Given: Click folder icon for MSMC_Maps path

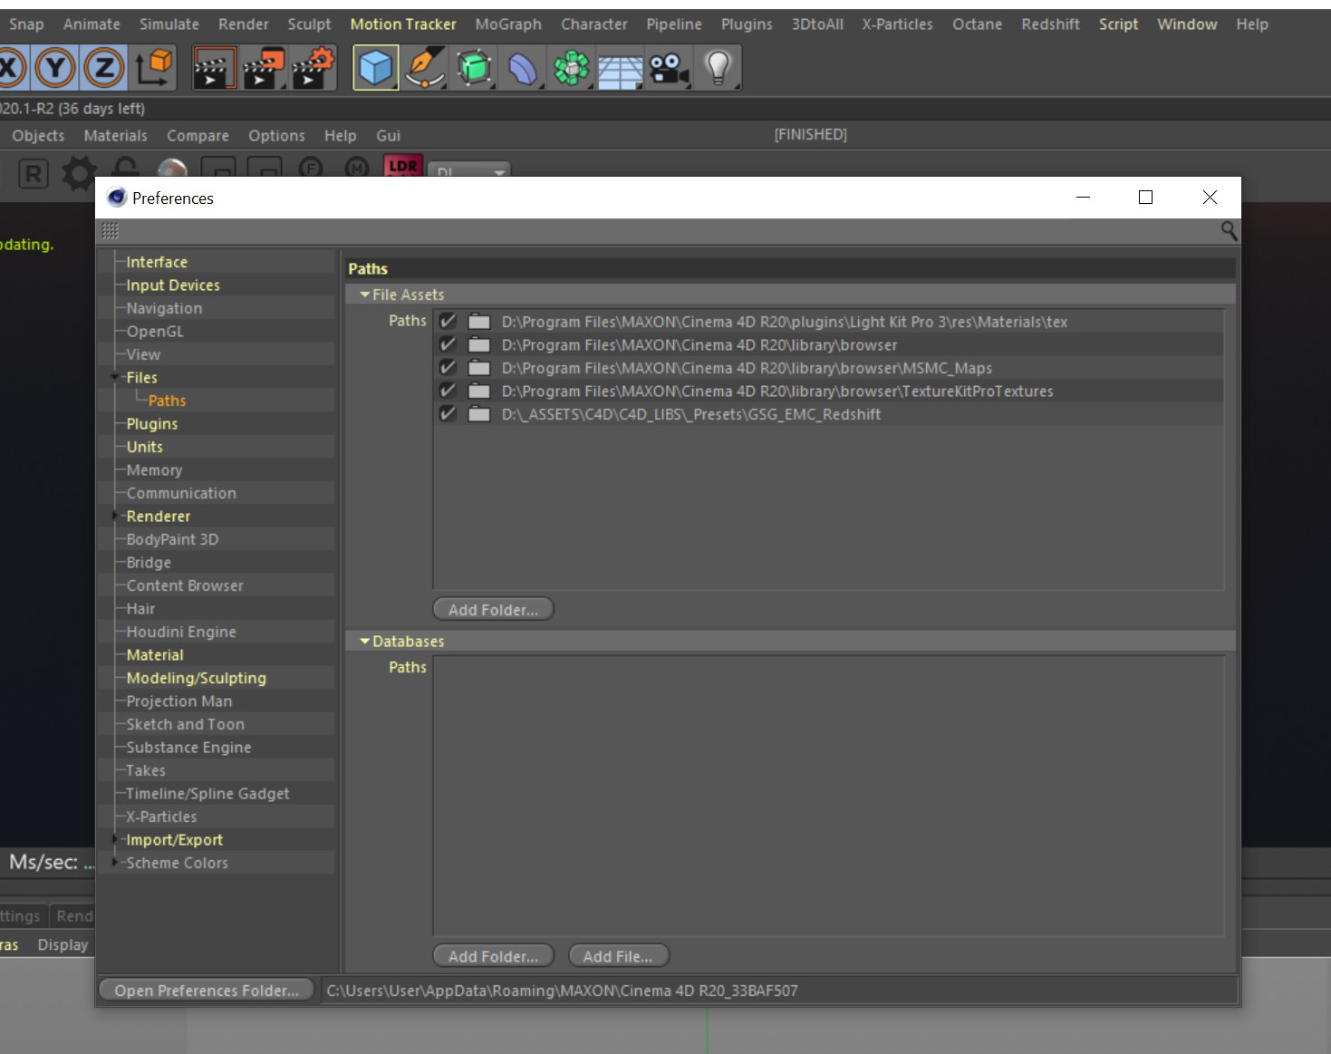Looking at the screenshot, I should (479, 368).
